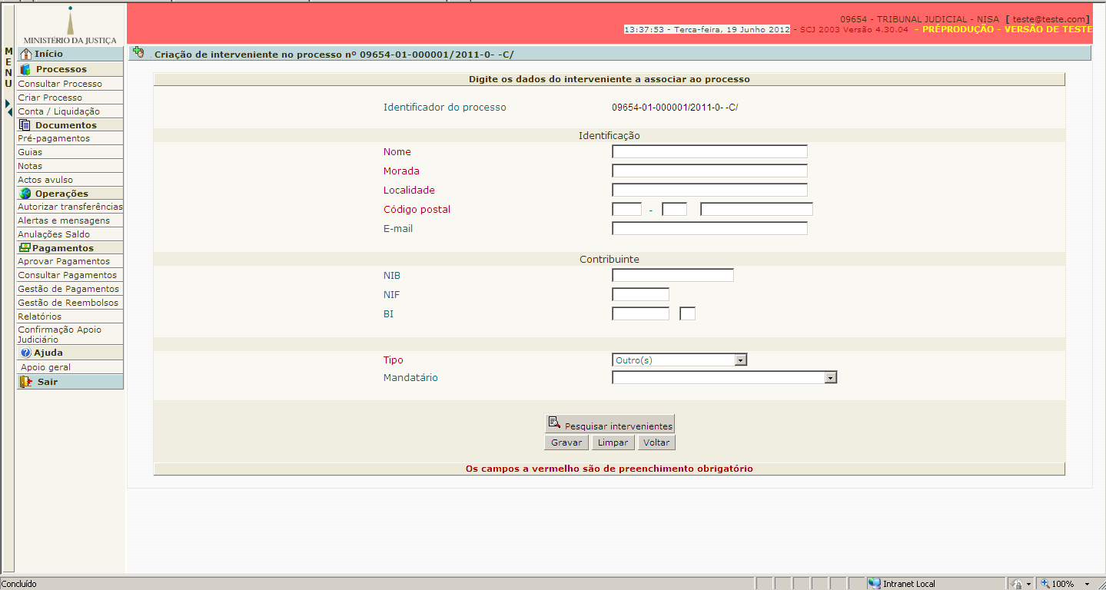1106x590 pixels.
Task: Click the first Código postal box
Action: (x=626, y=209)
